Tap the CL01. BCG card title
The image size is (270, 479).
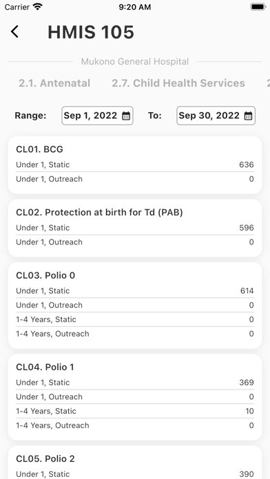pos(39,149)
